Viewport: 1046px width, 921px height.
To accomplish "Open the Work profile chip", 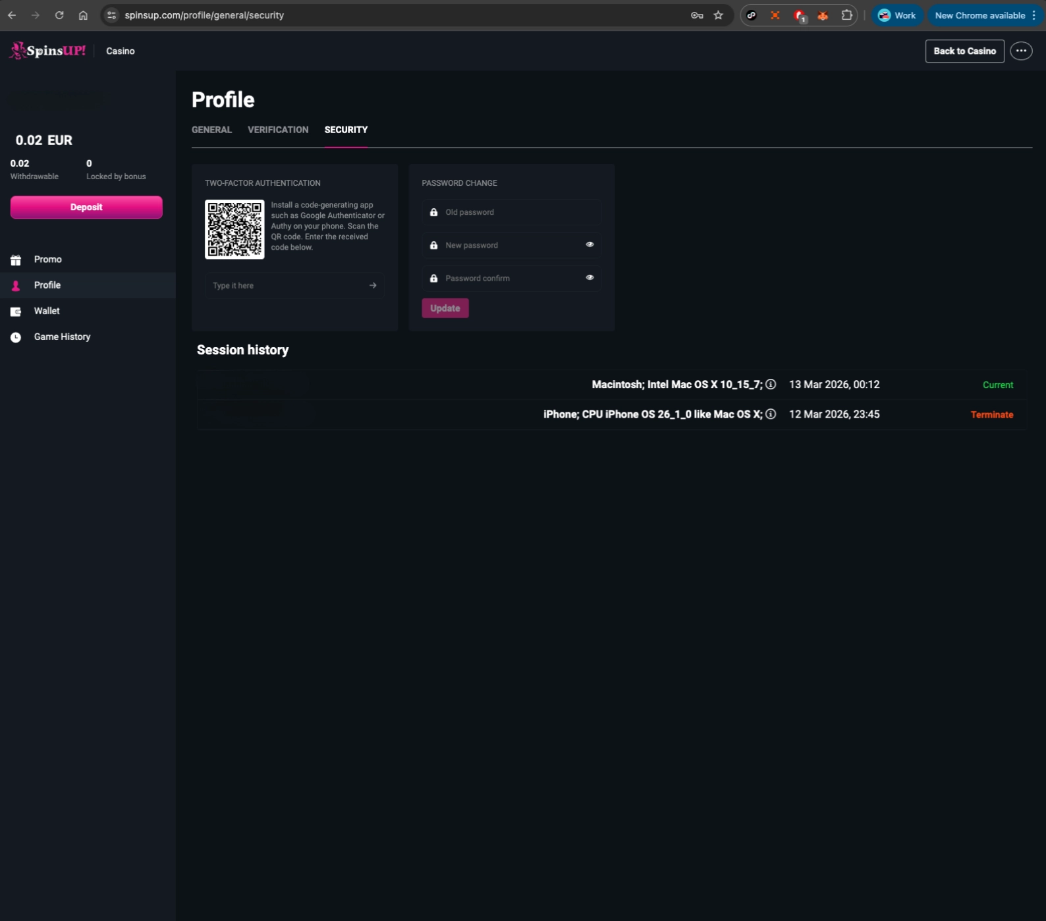I will (x=897, y=15).
